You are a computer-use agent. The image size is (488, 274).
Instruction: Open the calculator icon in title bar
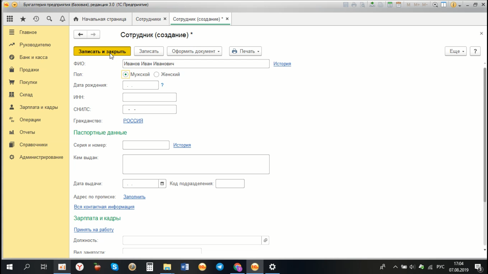click(390, 5)
